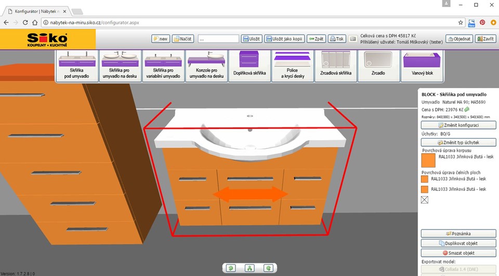
Task: Select the Police a krycí desky category
Action: click(x=292, y=66)
